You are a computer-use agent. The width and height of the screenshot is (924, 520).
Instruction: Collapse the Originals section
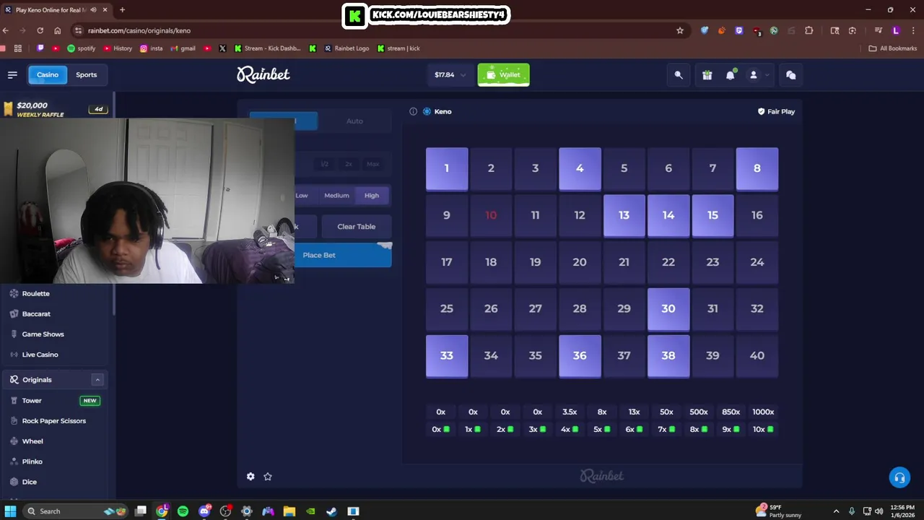point(97,380)
